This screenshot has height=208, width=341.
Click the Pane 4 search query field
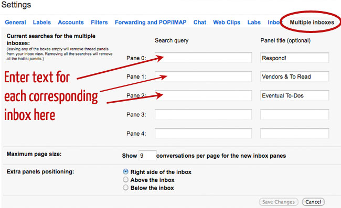pyautogui.click(x=203, y=133)
